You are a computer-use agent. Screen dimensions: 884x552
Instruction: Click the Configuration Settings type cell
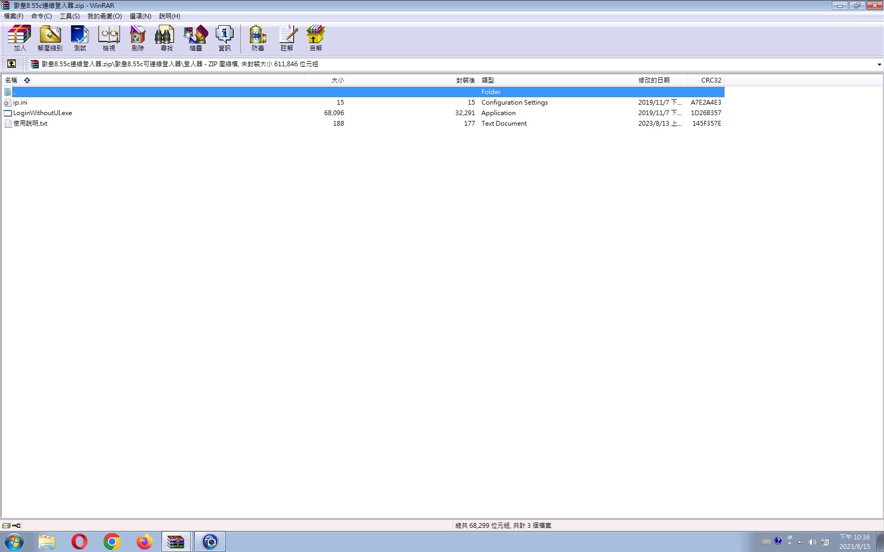click(x=515, y=103)
